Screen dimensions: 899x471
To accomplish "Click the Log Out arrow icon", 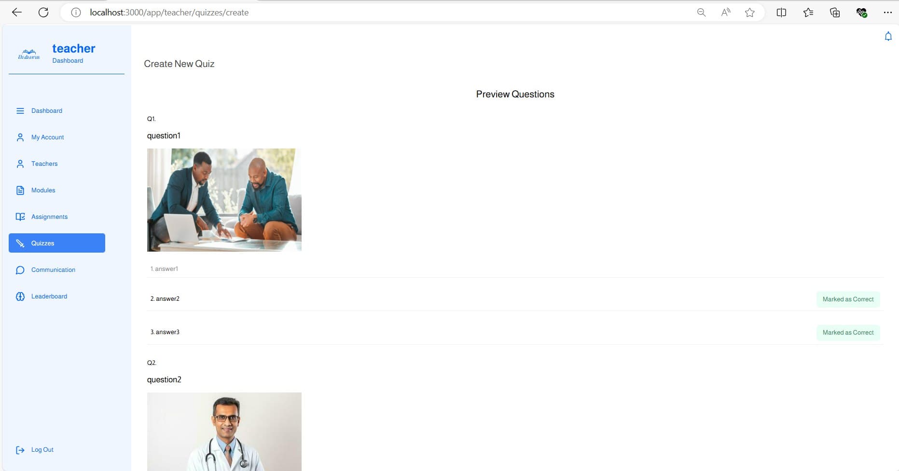I will 20,450.
